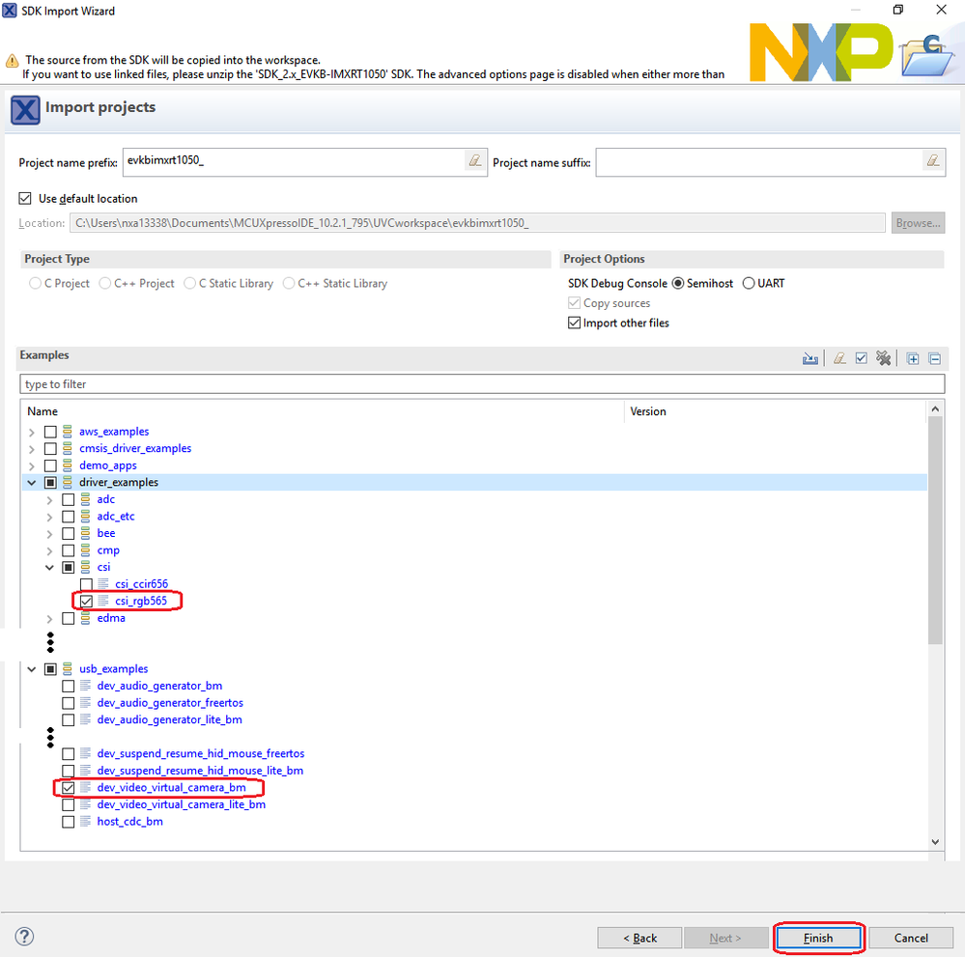Collapse the usb_examples tree node
Viewport: 965px width, 957px height.
pos(32,669)
